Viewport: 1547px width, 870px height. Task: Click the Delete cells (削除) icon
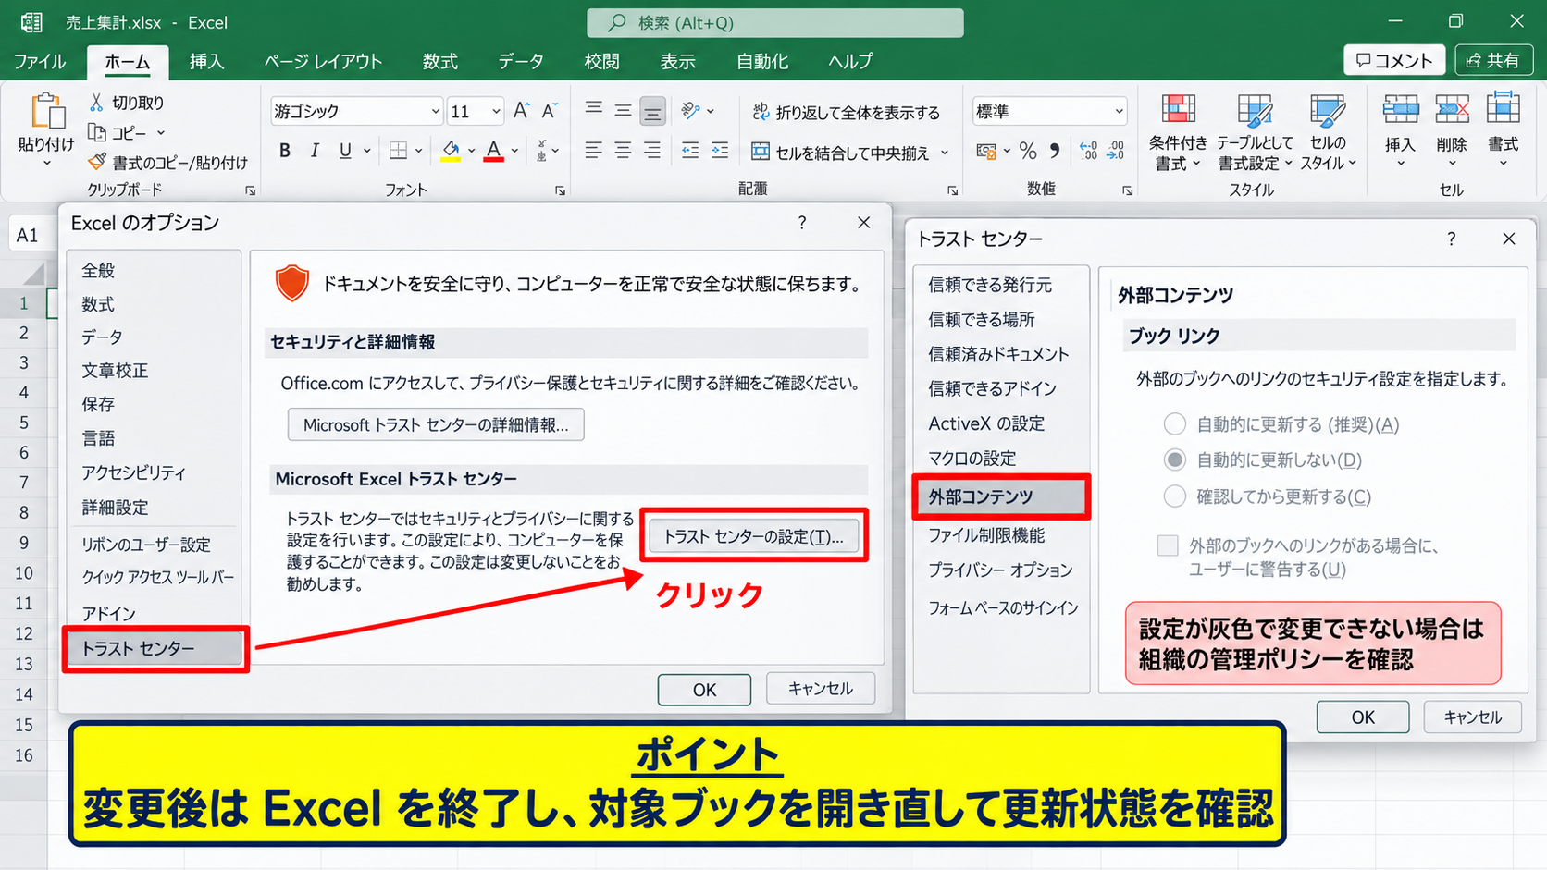click(x=1452, y=110)
